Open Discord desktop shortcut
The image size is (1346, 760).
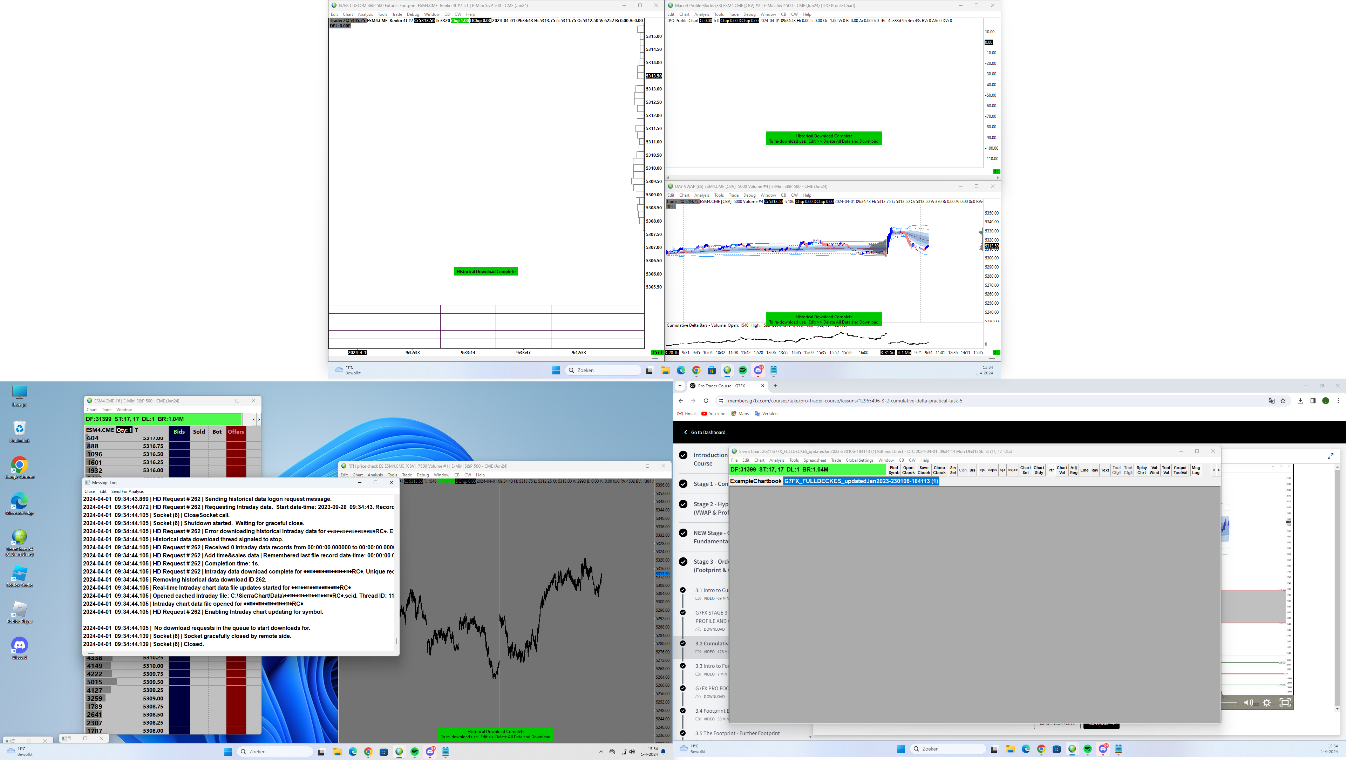pos(19,648)
